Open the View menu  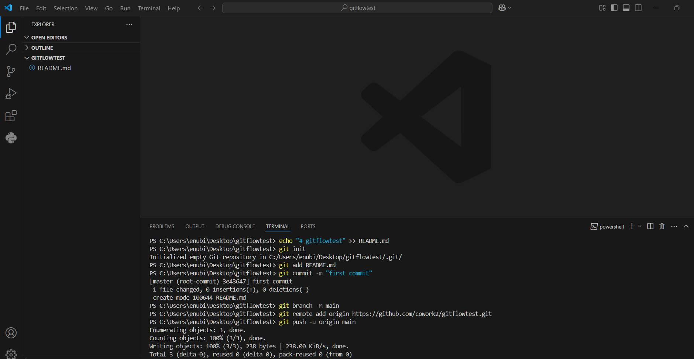coord(91,8)
